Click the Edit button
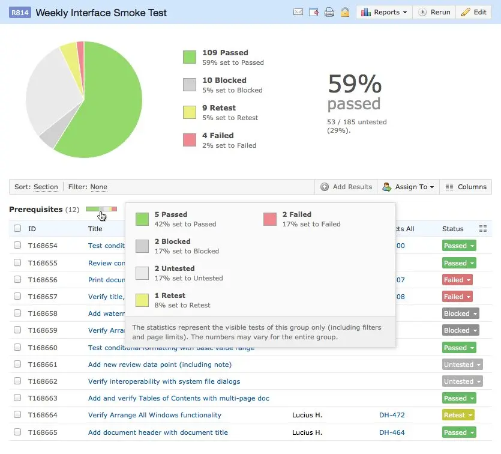This screenshot has height=454, width=501. tap(473, 12)
